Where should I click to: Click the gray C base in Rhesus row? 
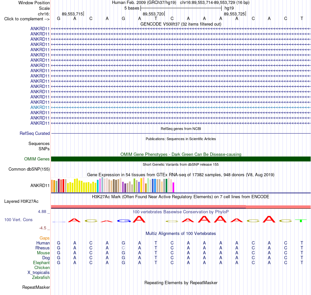[123, 248]
